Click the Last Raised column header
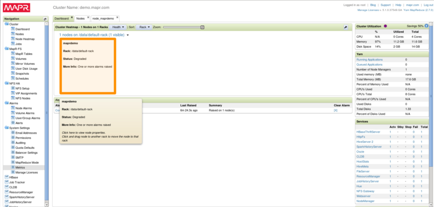Viewport: 434px width, 207px height. coord(188,105)
